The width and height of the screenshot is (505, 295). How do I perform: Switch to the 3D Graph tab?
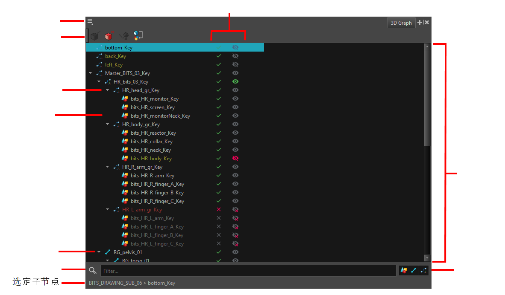click(401, 23)
